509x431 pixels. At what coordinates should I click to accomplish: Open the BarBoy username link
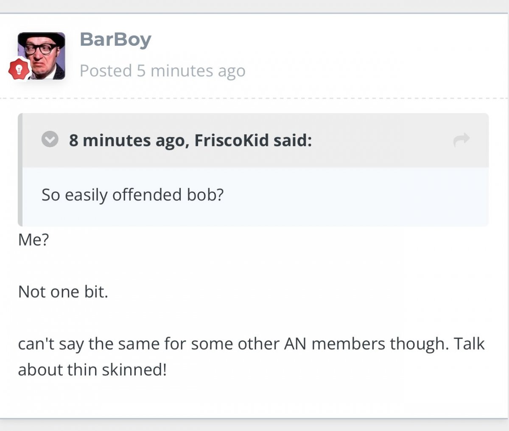click(x=115, y=40)
